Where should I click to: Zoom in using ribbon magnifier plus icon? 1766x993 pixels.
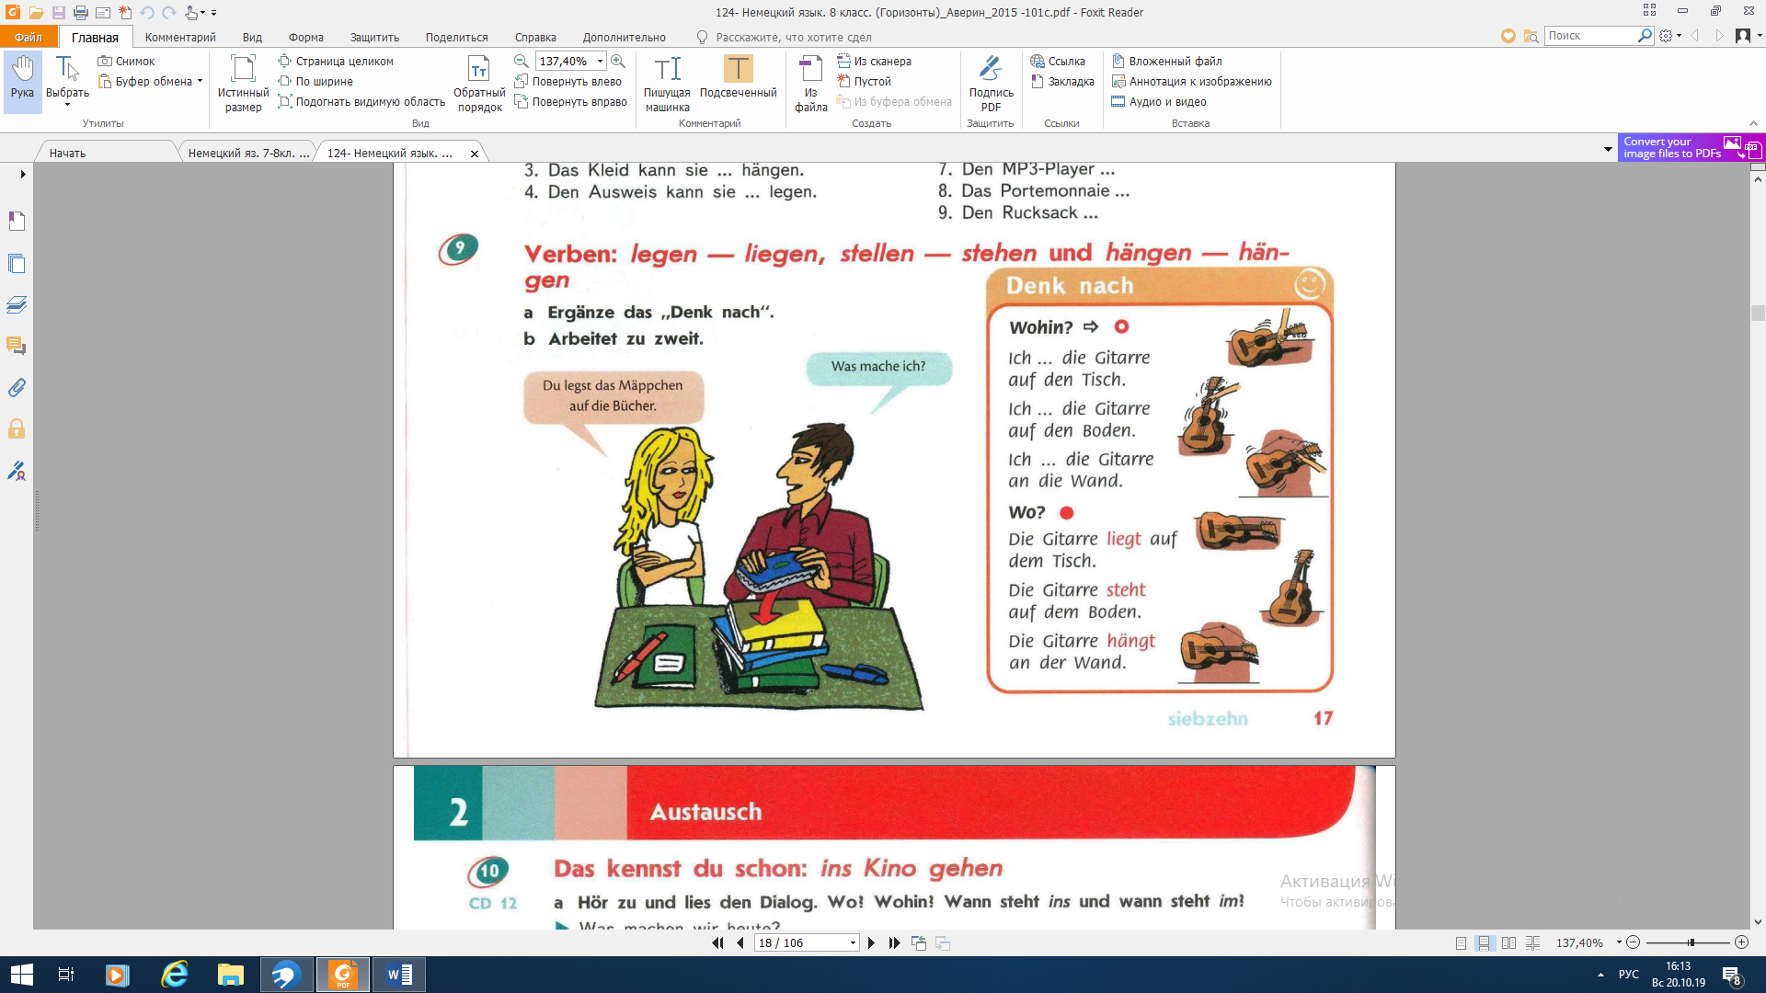point(618,62)
